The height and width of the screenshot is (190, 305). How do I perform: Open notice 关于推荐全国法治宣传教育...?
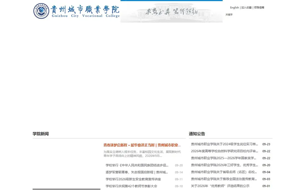click(x=224, y=179)
